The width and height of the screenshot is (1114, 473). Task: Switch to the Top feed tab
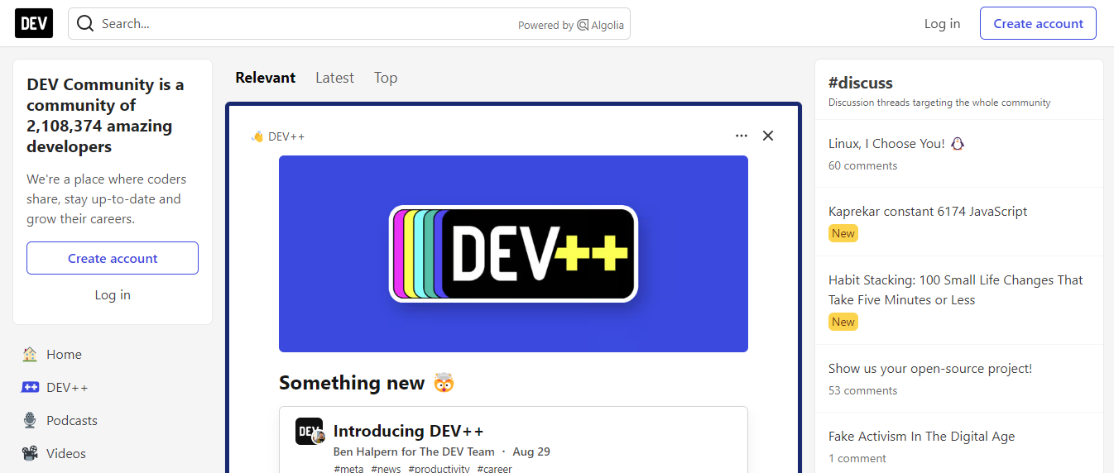pos(386,78)
